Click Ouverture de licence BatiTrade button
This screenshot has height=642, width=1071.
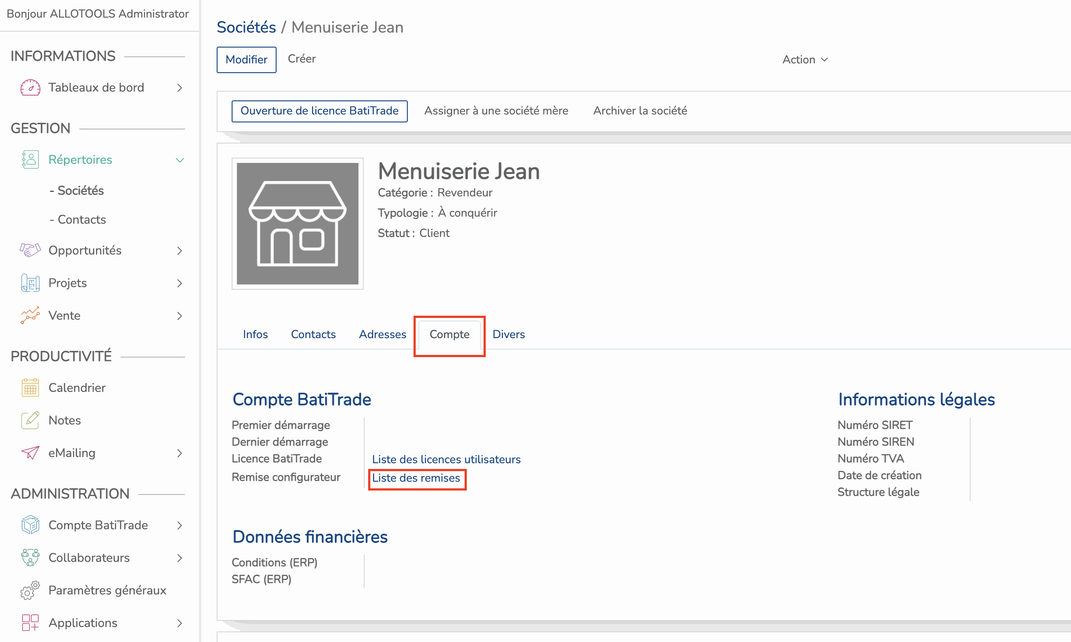(319, 111)
